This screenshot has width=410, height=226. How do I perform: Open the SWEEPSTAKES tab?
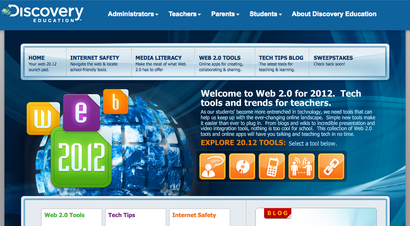pos(347,62)
